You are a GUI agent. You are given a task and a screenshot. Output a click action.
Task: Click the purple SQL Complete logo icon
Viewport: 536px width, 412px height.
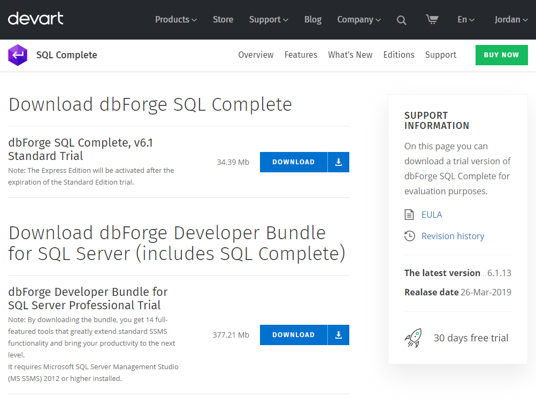[x=18, y=55]
